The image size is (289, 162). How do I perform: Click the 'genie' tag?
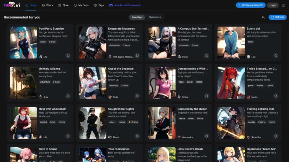point(251,85)
